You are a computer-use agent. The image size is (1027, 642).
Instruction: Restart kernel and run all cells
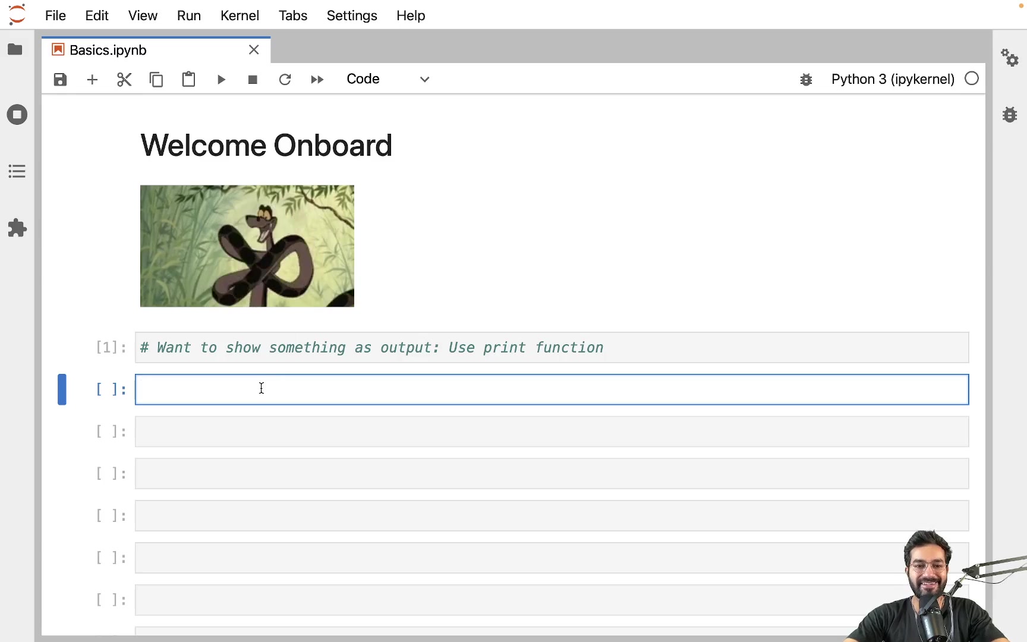click(317, 79)
